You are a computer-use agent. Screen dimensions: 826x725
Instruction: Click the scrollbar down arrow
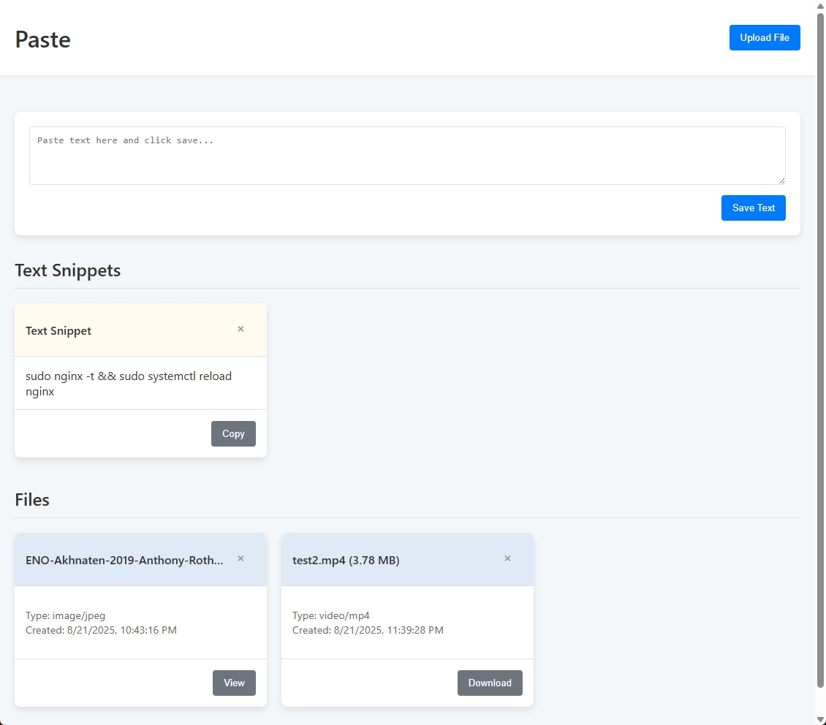click(x=820, y=720)
